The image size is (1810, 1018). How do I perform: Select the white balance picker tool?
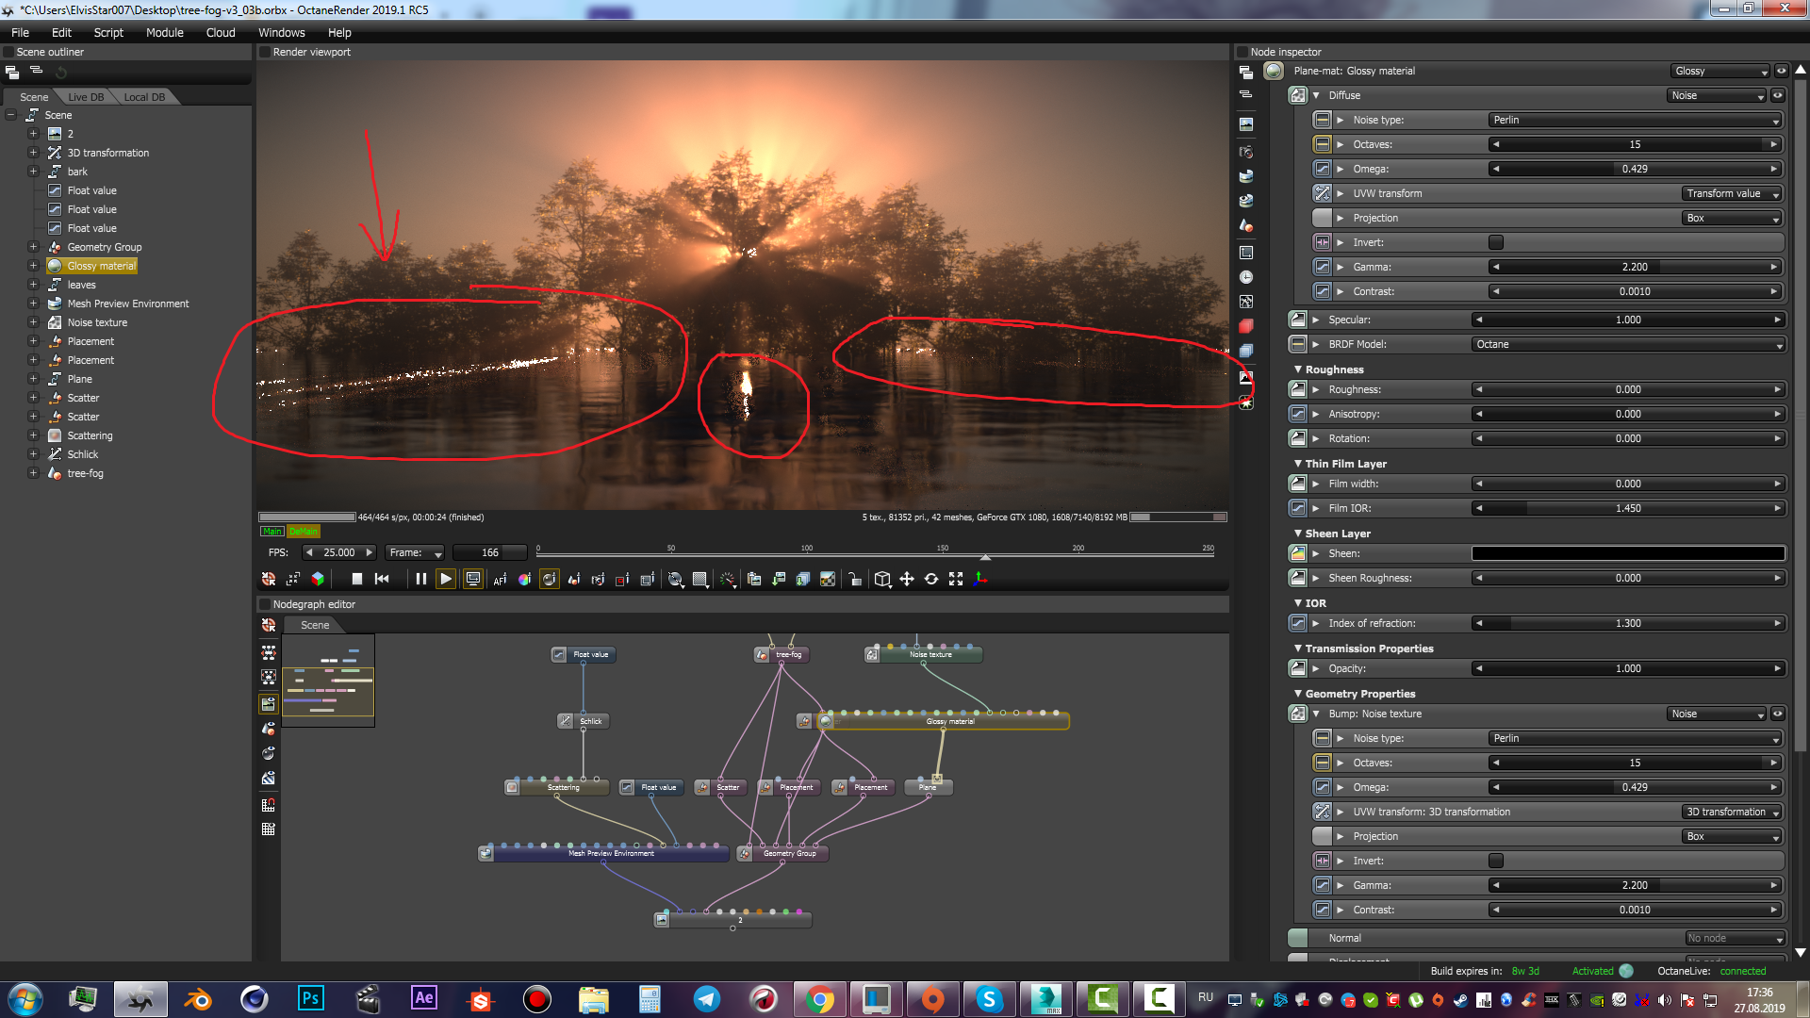click(x=524, y=579)
